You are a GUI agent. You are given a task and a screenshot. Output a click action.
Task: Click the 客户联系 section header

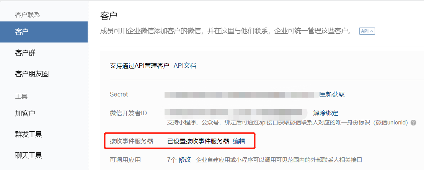(x=27, y=15)
